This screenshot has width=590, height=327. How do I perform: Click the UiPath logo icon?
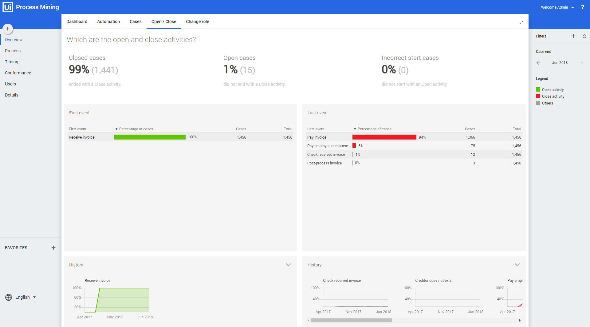click(8, 7)
